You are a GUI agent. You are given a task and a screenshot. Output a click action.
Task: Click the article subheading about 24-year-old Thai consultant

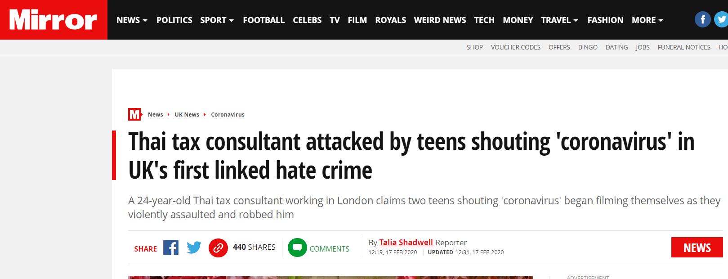pyautogui.click(x=424, y=207)
